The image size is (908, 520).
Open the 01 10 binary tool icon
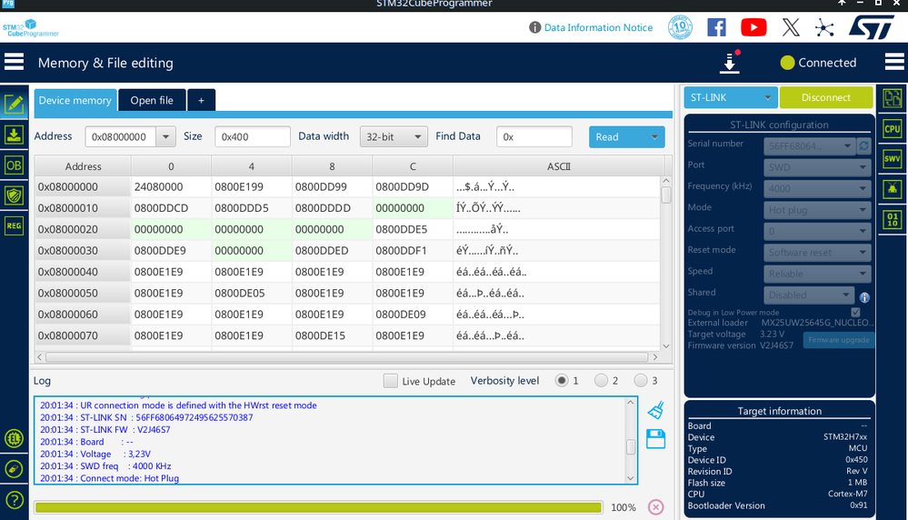(893, 219)
